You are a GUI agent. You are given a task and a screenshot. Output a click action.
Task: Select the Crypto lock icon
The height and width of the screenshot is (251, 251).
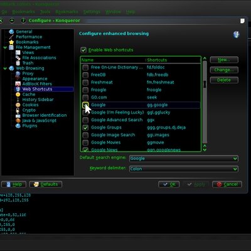[x=18, y=110]
